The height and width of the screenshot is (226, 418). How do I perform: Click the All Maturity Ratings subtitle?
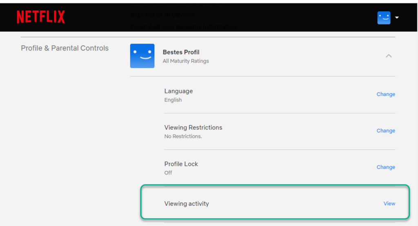coord(186,61)
